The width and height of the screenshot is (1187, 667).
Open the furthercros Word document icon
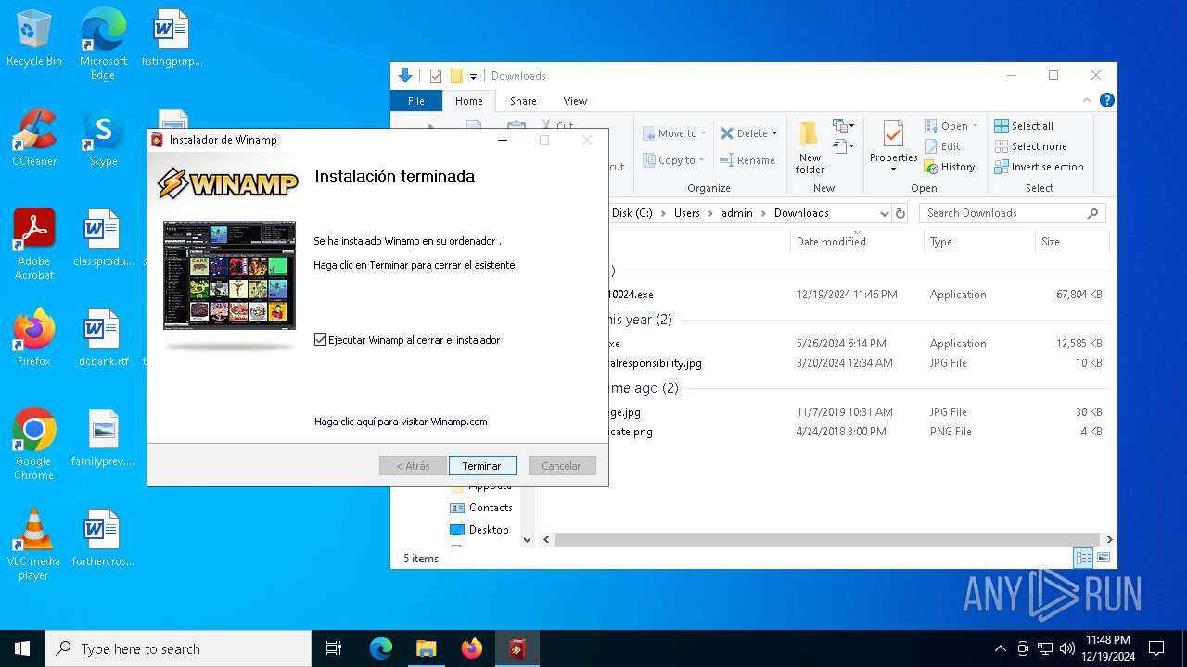(x=103, y=538)
